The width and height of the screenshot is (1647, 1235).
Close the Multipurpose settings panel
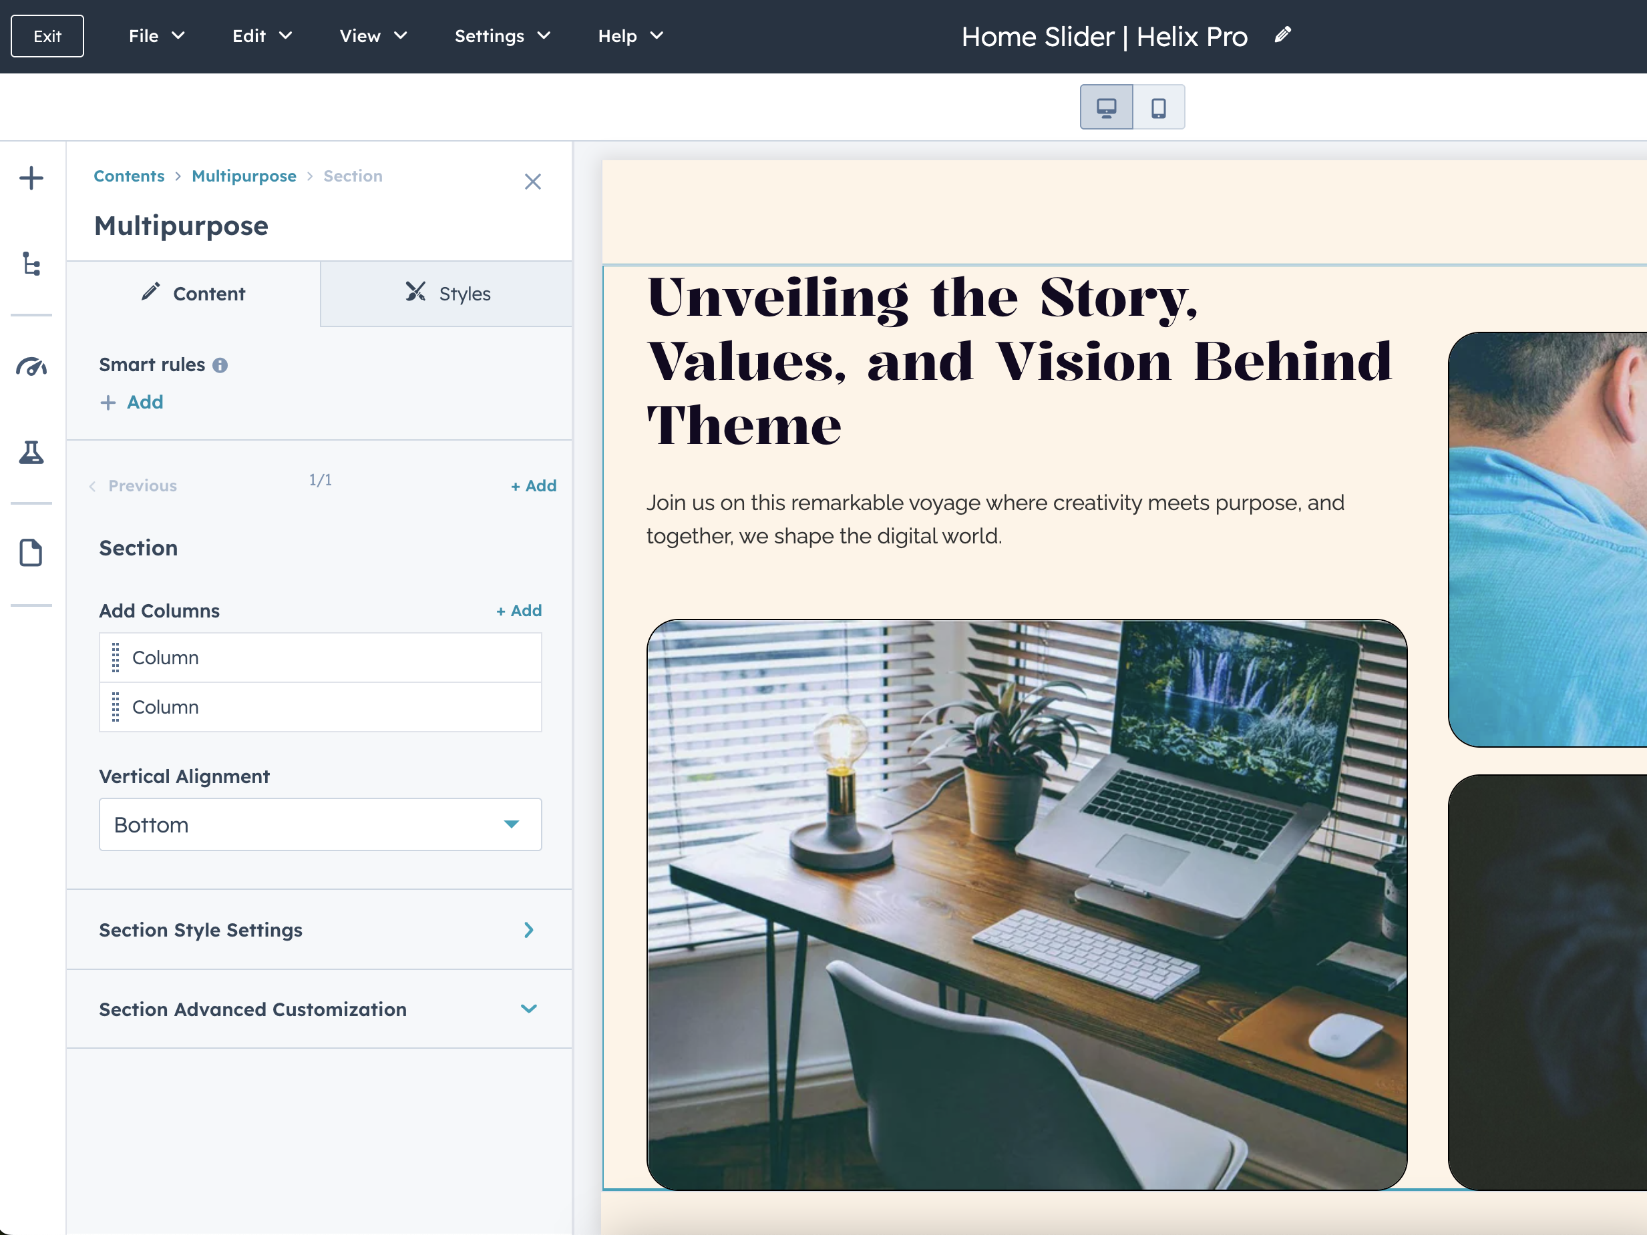pyautogui.click(x=533, y=181)
